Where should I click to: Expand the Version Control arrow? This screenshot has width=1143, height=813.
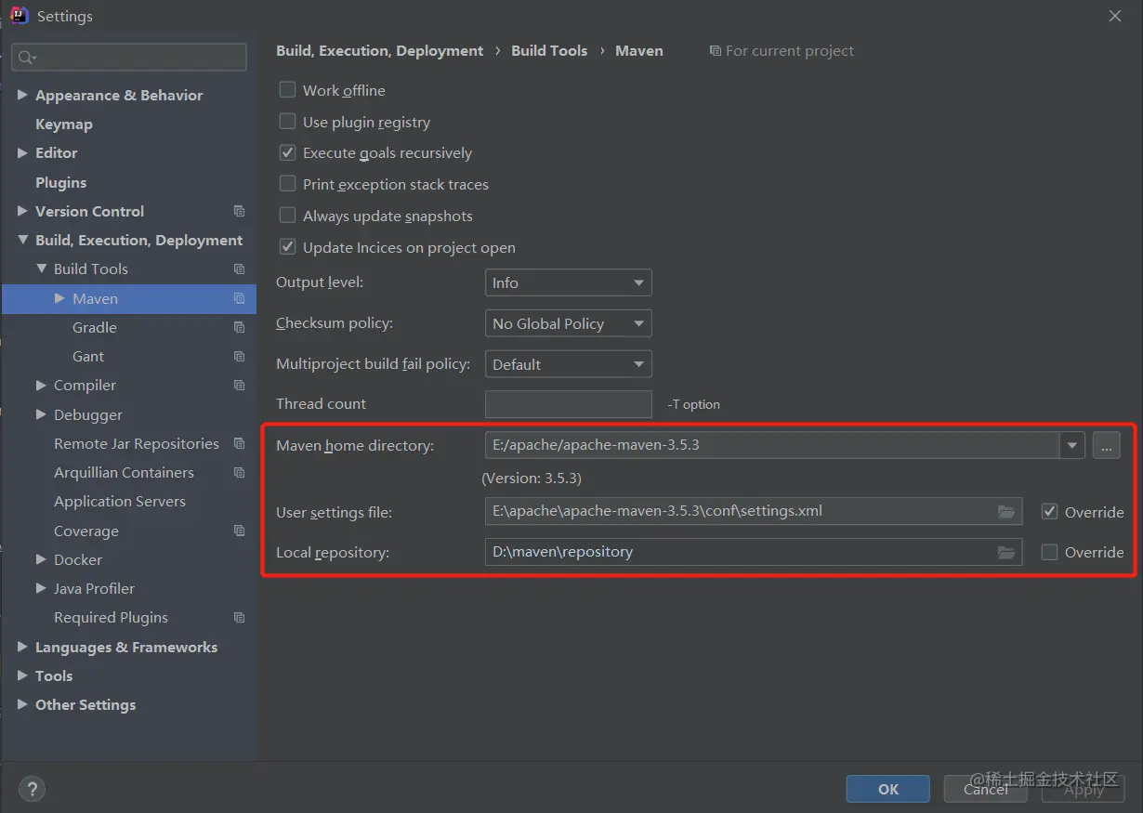[x=22, y=211]
